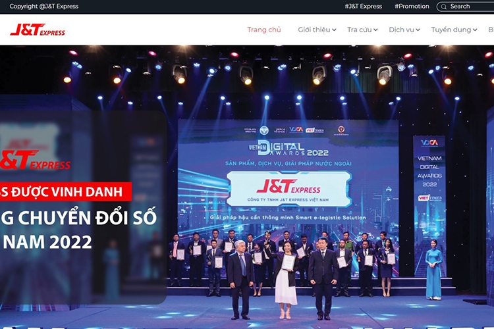Expand the Tuyển dụng chevron arrow

click(475, 30)
